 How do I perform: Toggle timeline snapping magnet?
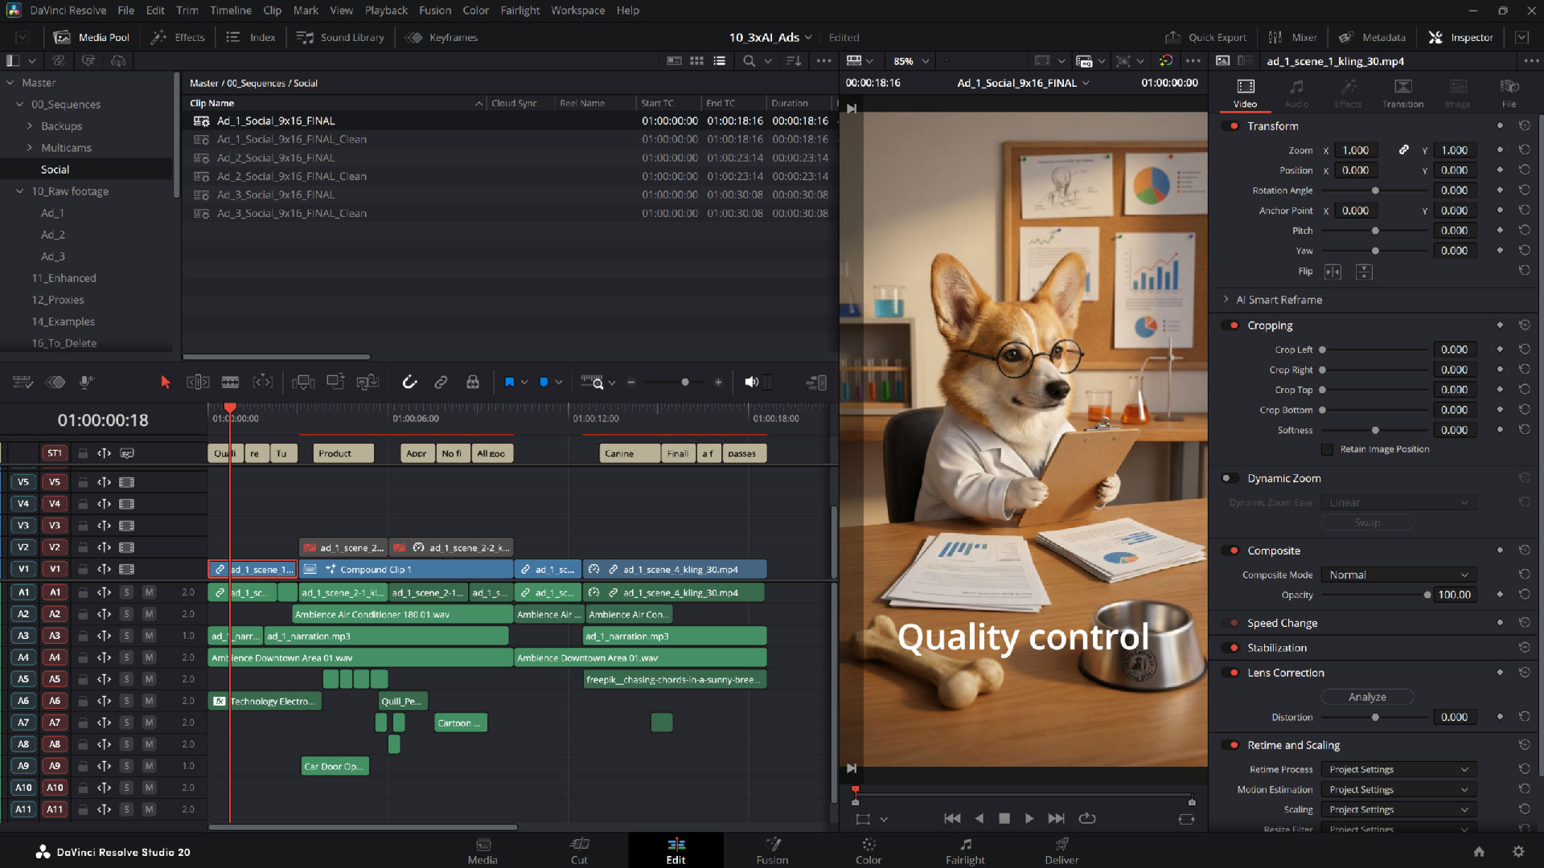pos(410,382)
